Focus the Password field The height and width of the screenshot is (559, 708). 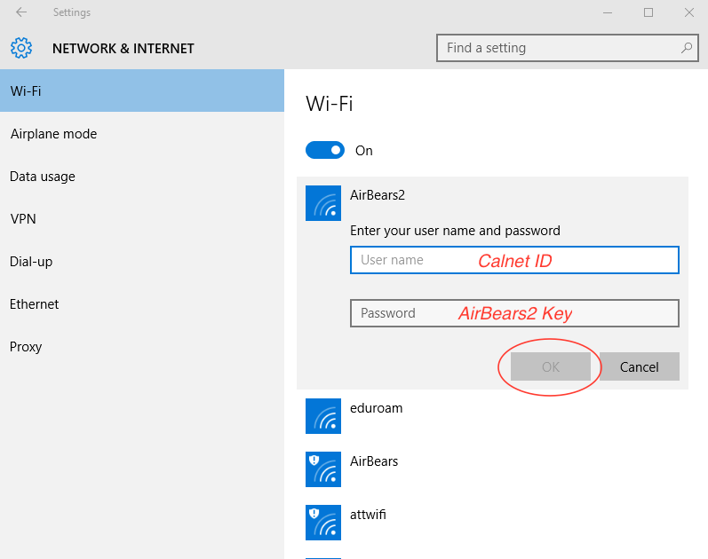click(514, 313)
